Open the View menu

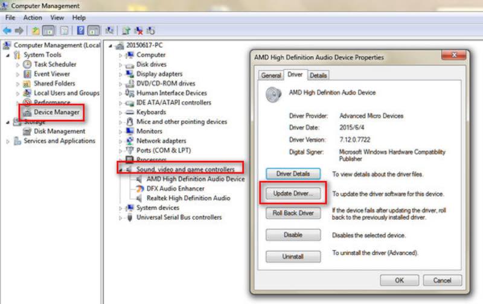pyautogui.click(x=57, y=17)
